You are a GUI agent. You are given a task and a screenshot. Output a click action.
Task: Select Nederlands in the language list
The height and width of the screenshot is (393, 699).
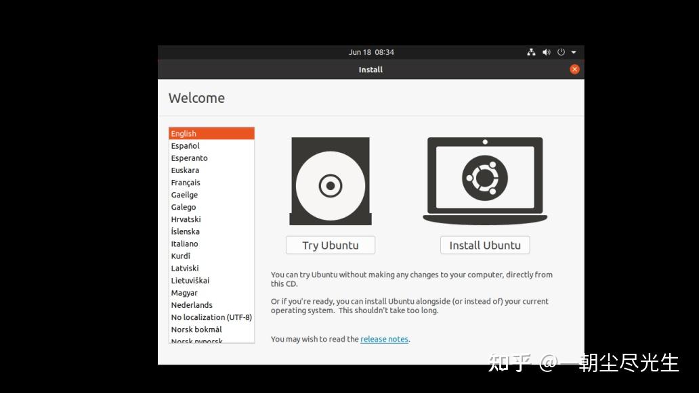coord(192,304)
